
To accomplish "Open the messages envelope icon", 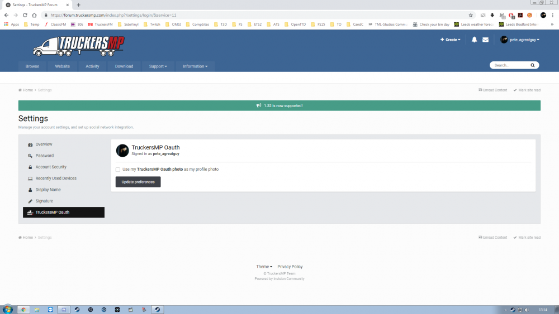I will click(x=485, y=40).
